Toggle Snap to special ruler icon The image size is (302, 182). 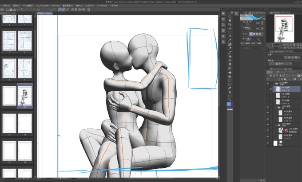pyautogui.click(x=64, y=10)
